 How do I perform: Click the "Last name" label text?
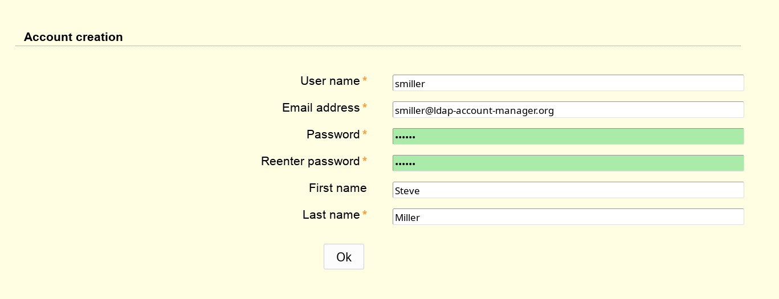pyautogui.click(x=331, y=215)
